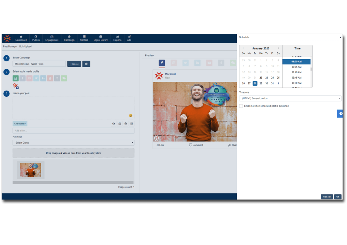
Task: Click the calendar schedule icon under post box
Action: [120, 124]
